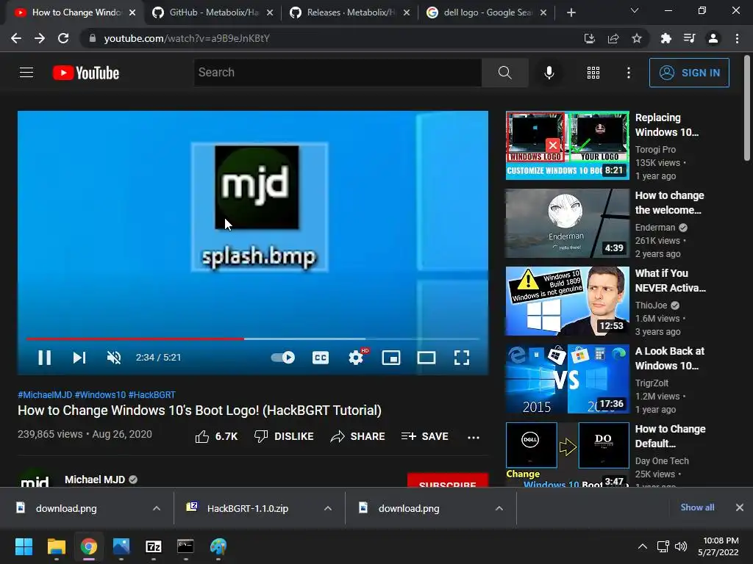Open Chrome profile avatar
Image resolution: width=753 pixels, height=564 pixels.
[x=713, y=38]
